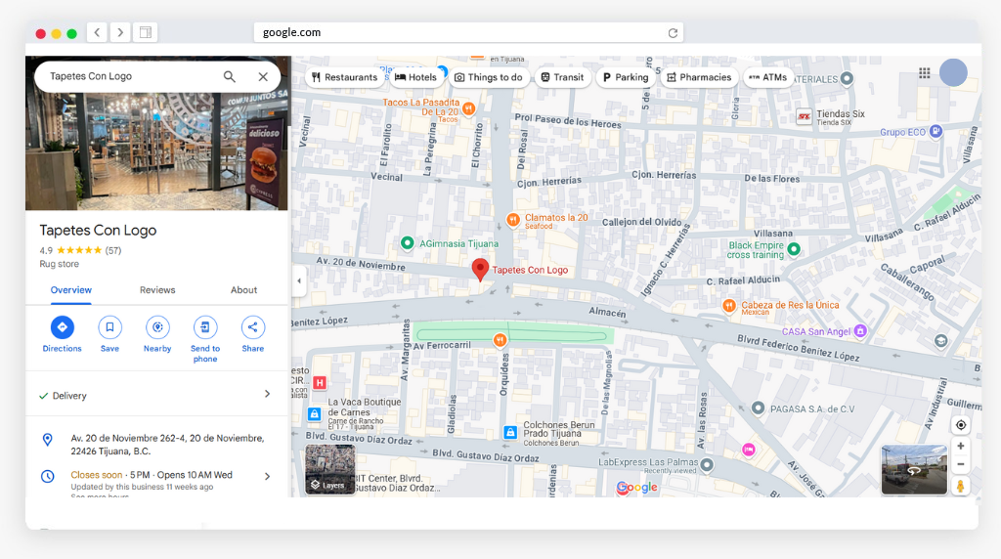Click the restaurant marker on Av Ferrocarril
Viewport: 1001px width, 559px height.
click(500, 339)
